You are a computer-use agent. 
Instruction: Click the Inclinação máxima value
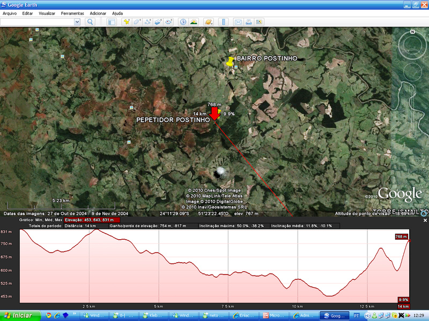(232, 226)
